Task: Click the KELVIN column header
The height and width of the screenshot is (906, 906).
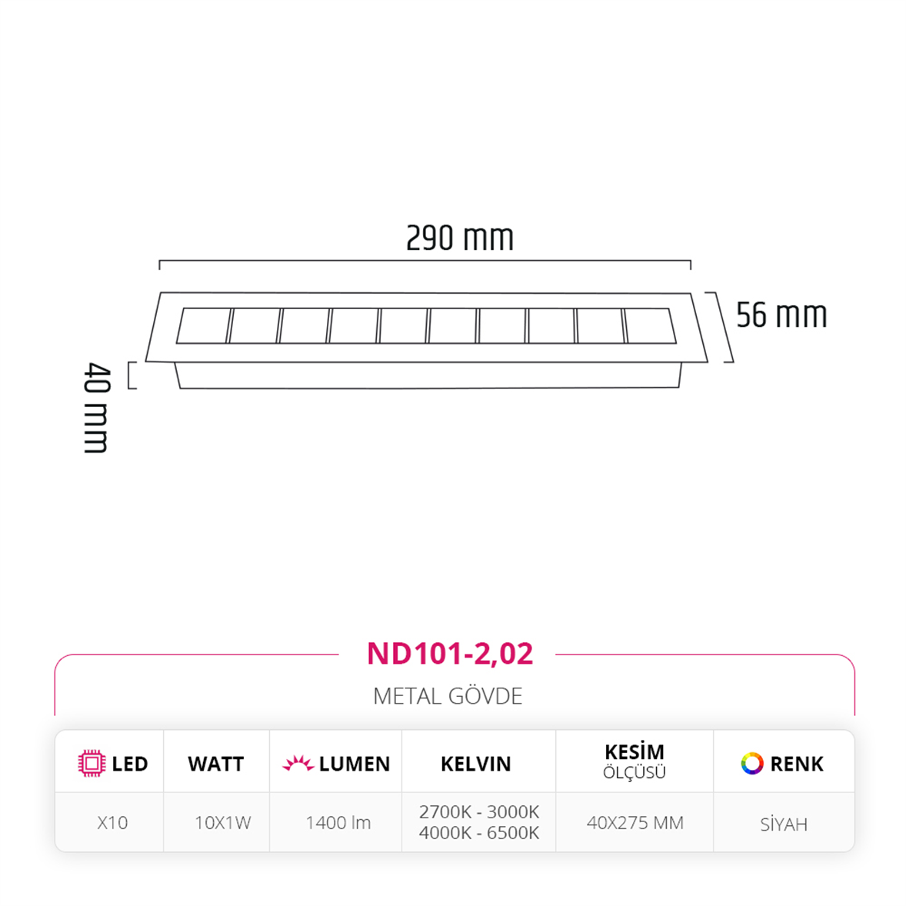Action: pyautogui.click(x=475, y=764)
